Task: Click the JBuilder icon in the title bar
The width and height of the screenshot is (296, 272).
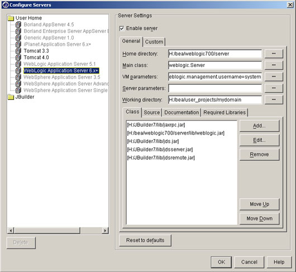Action: 6,4
